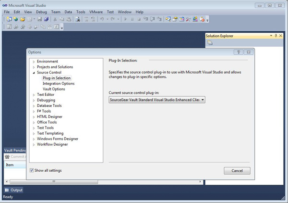Click the New Project toolbar icon

tap(9, 19)
